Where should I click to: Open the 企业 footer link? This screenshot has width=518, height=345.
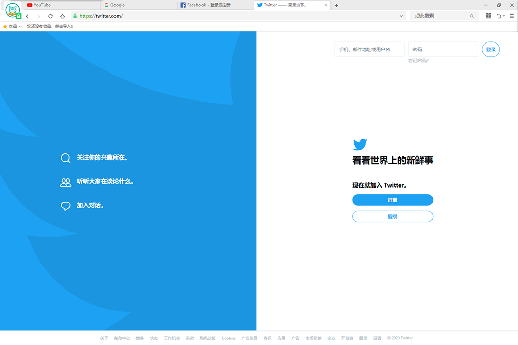(x=332, y=338)
